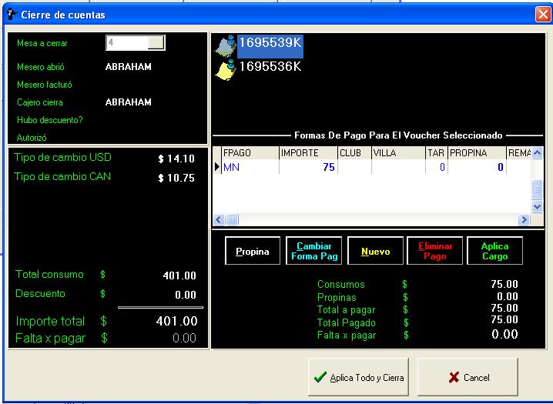Image resolution: width=553 pixels, height=404 pixels.
Task: Click Autorizó label
Action: click(32, 138)
